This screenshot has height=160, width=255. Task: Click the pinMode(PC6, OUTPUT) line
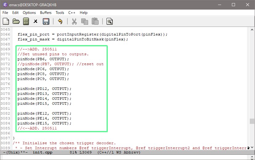(x=43, y=69)
